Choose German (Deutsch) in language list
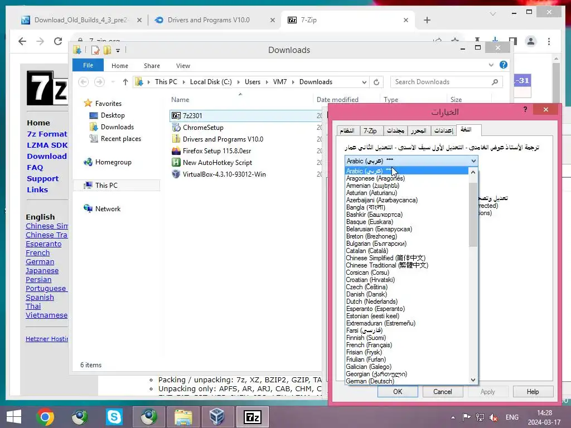Viewport: 571px width, 428px height. click(370, 381)
